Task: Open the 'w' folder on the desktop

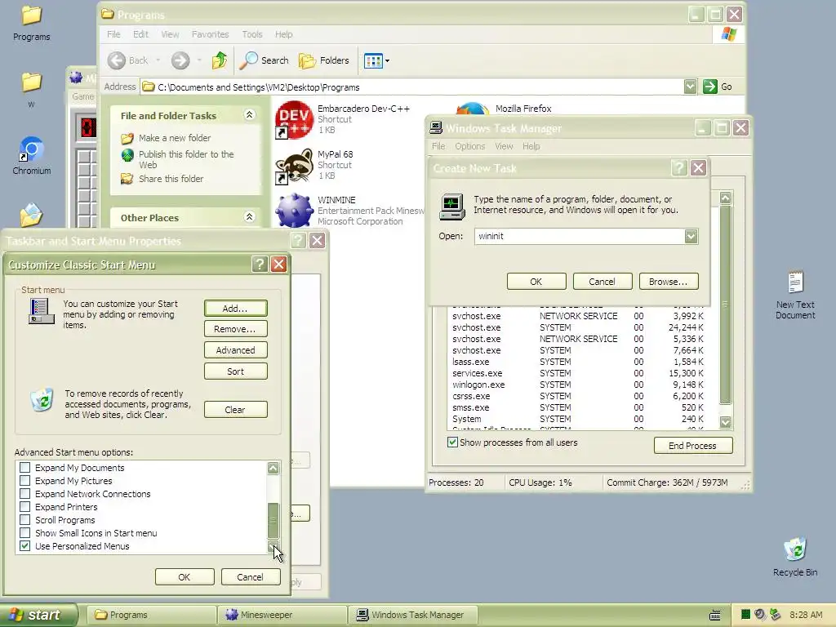Action: pyautogui.click(x=32, y=88)
